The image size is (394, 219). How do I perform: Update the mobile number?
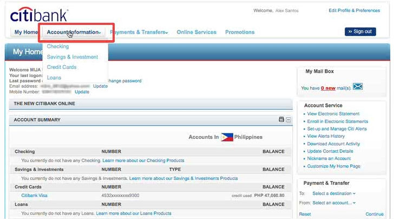(x=82, y=92)
